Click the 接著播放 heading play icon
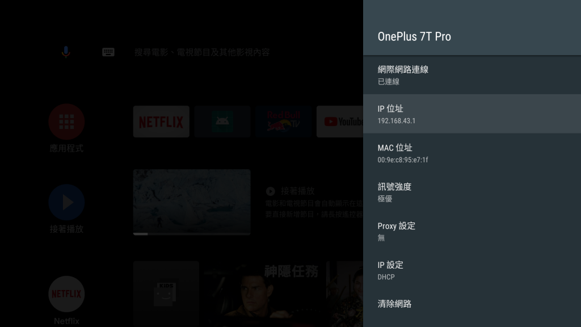The image size is (581, 327). (271, 191)
